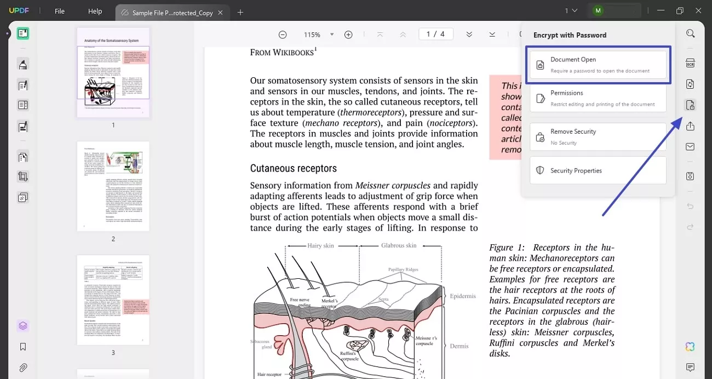The height and width of the screenshot is (379, 712).
Task: Open the Help menu
Action: (95, 12)
